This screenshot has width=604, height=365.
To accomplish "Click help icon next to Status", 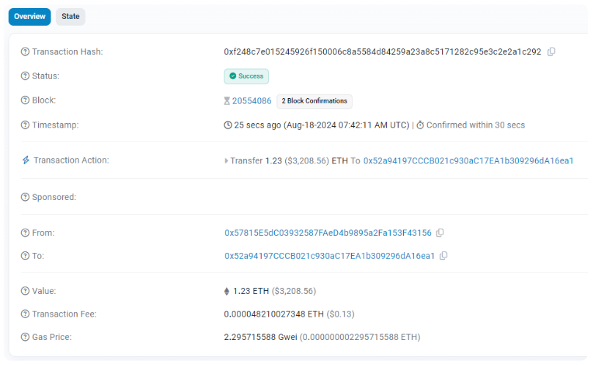I will coord(26,76).
